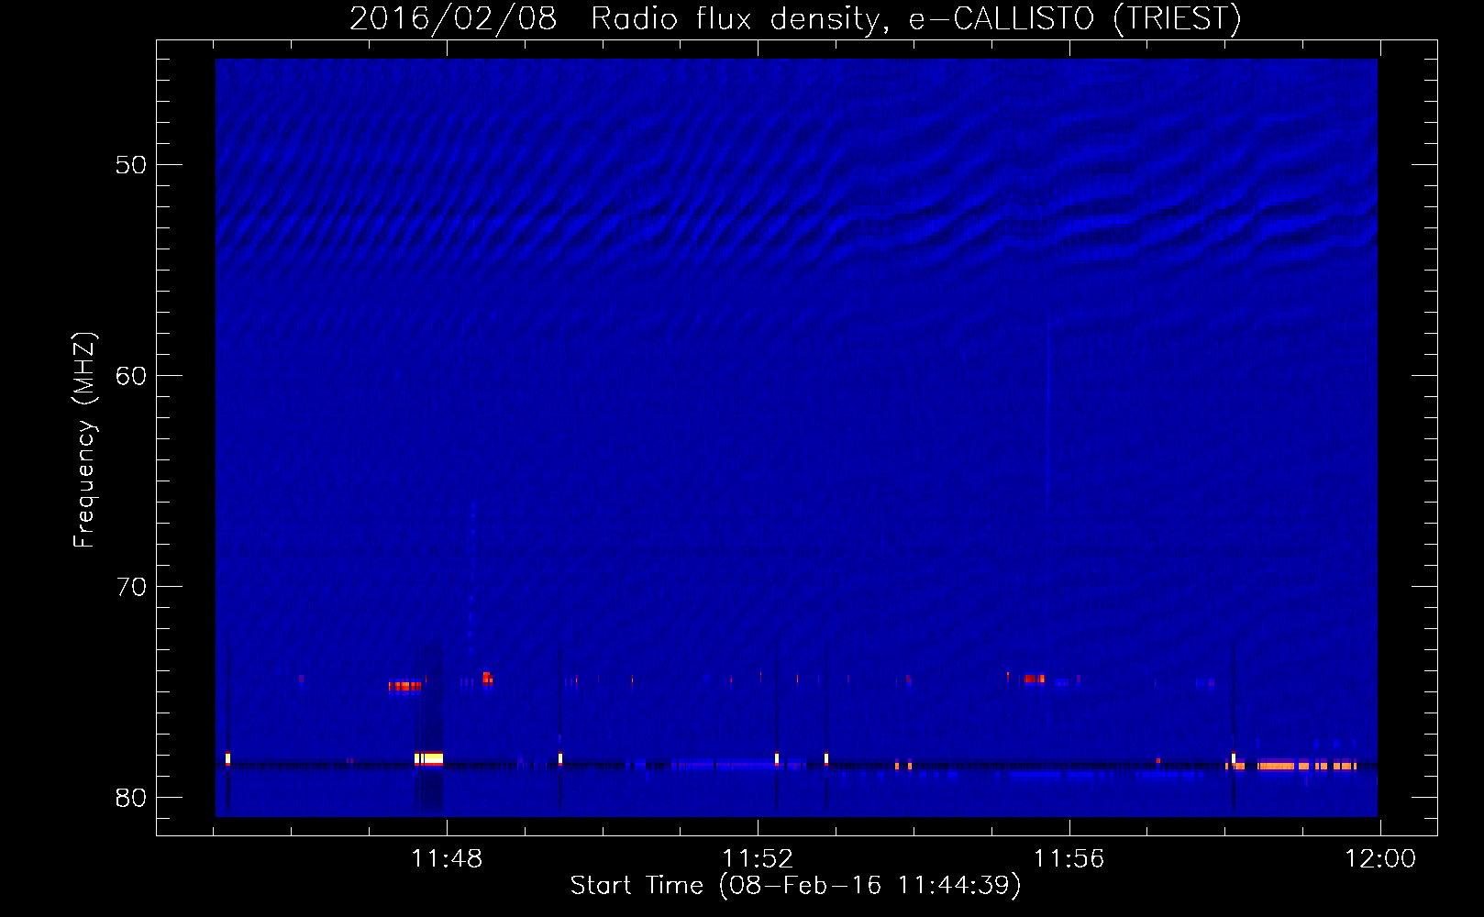Select the '12:00' time tick label
The image size is (1484, 917).
coord(1380,859)
